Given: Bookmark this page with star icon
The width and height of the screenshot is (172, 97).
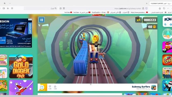Looking at the screenshot, I should 60,8.
